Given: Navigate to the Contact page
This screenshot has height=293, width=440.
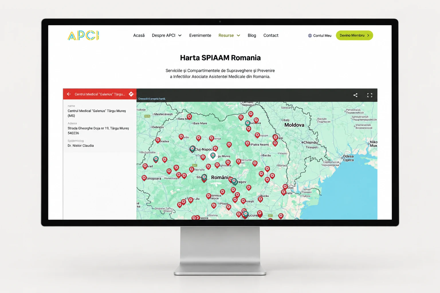Looking at the screenshot, I should pos(271,35).
